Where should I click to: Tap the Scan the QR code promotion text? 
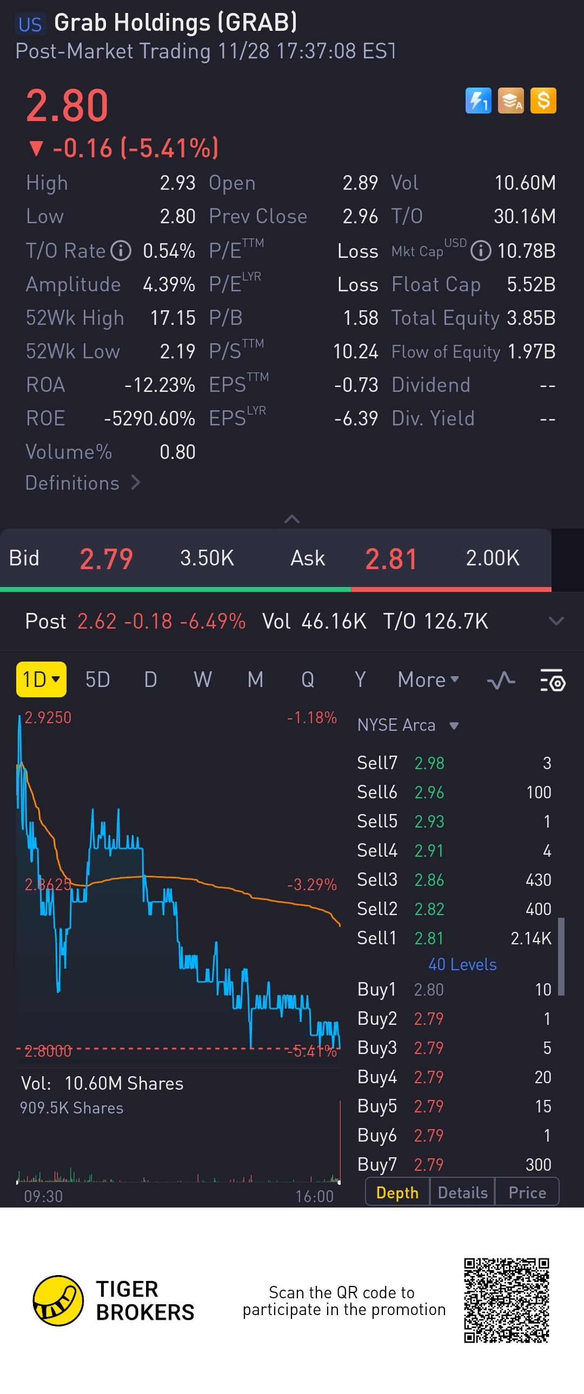click(344, 1301)
